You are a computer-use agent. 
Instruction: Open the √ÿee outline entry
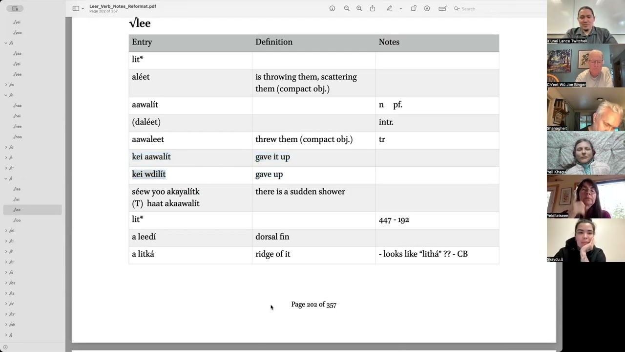pyautogui.click(x=18, y=74)
